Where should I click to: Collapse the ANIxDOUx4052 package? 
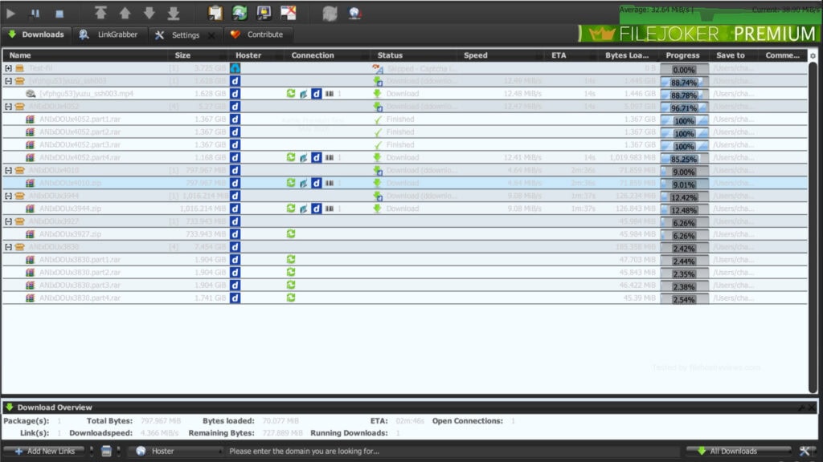[8, 107]
